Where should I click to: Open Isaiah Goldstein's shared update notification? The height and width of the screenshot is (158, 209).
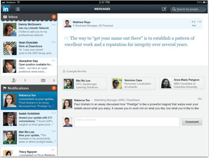click(29, 119)
